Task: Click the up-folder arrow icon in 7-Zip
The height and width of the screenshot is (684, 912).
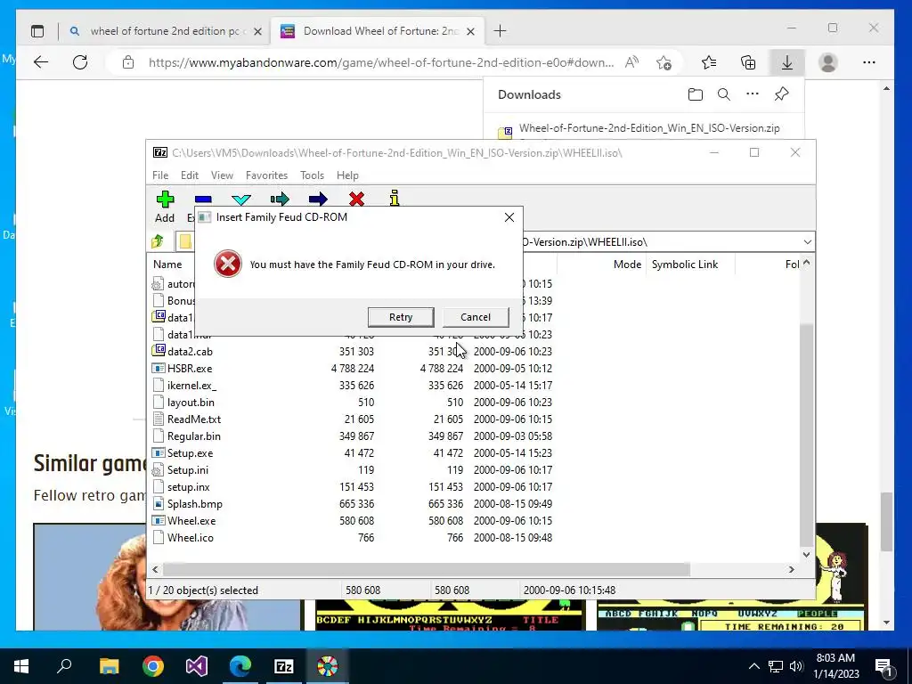Action: (158, 241)
